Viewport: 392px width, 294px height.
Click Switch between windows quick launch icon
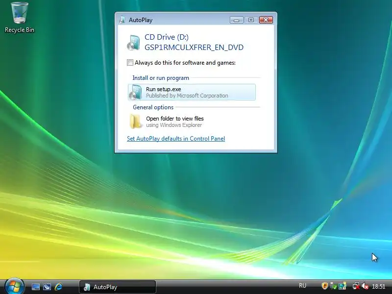47,287
